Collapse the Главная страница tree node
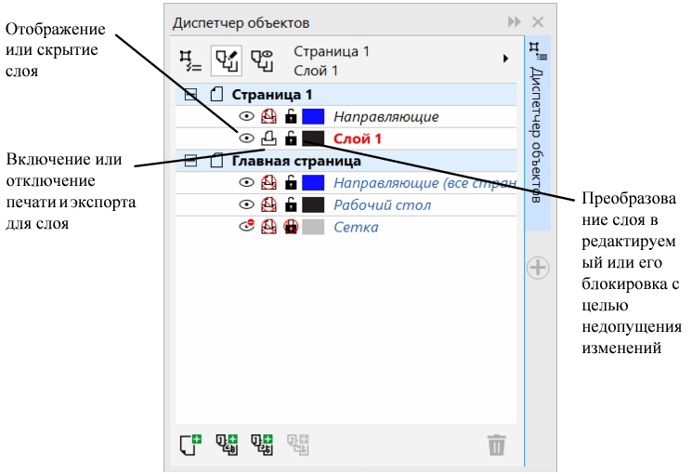This screenshot has height=474, width=692. [191, 161]
